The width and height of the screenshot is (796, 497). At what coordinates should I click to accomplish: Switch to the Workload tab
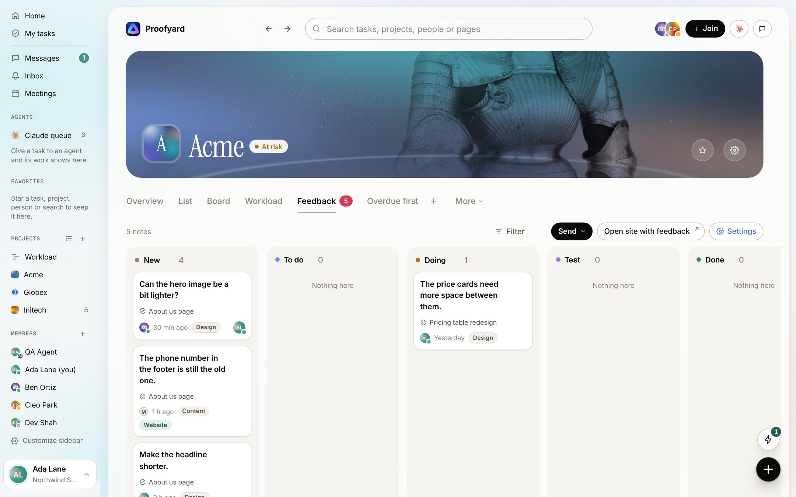[263, 201]
